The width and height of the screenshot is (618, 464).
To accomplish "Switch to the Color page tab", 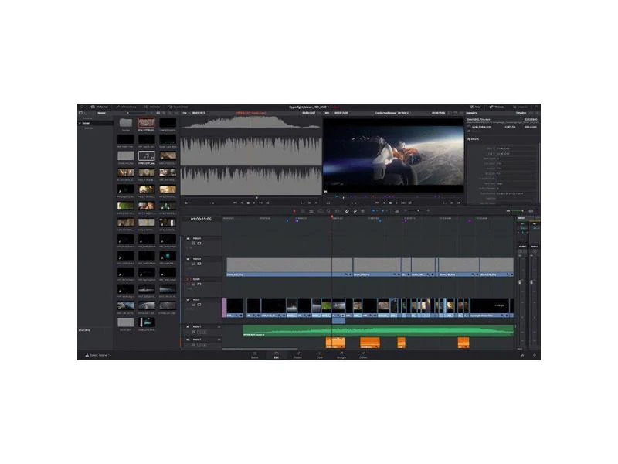I will 320,355.
